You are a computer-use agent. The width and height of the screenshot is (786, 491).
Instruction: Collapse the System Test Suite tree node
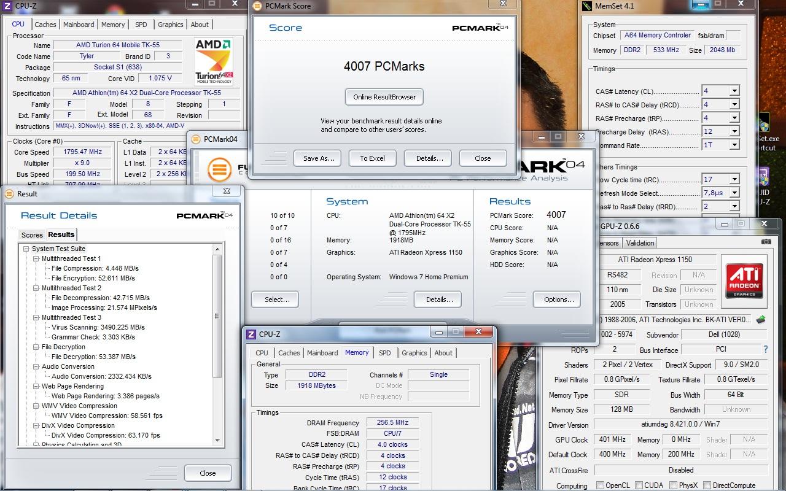click(26, 249)
